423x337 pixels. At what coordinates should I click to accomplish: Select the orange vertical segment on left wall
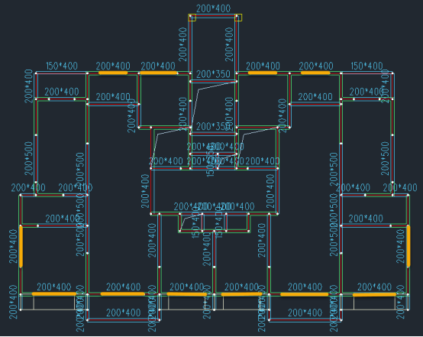21,247
